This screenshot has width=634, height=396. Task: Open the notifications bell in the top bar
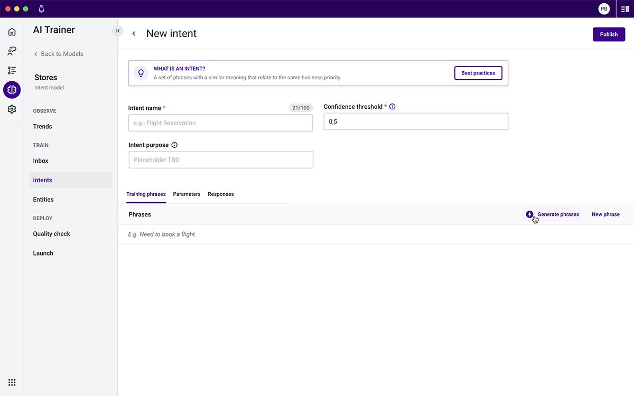coord(41,8)
